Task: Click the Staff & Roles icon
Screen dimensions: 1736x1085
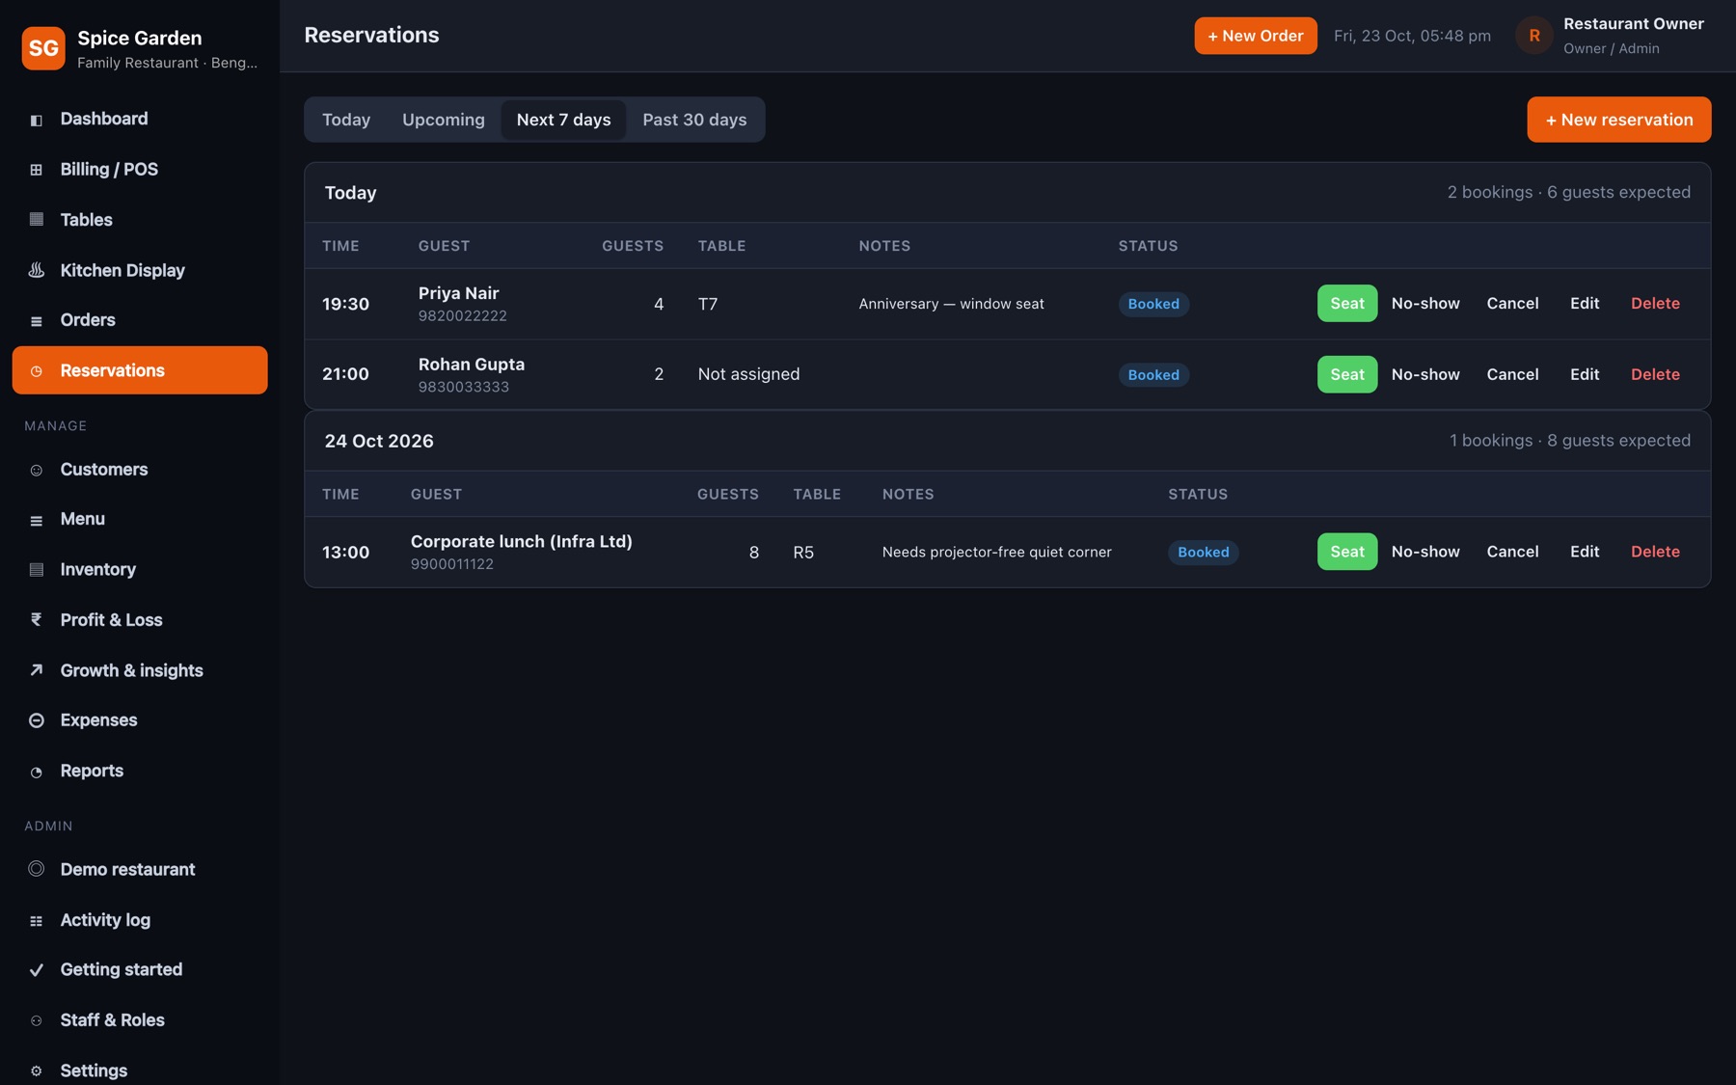Action: [36, 1020]
